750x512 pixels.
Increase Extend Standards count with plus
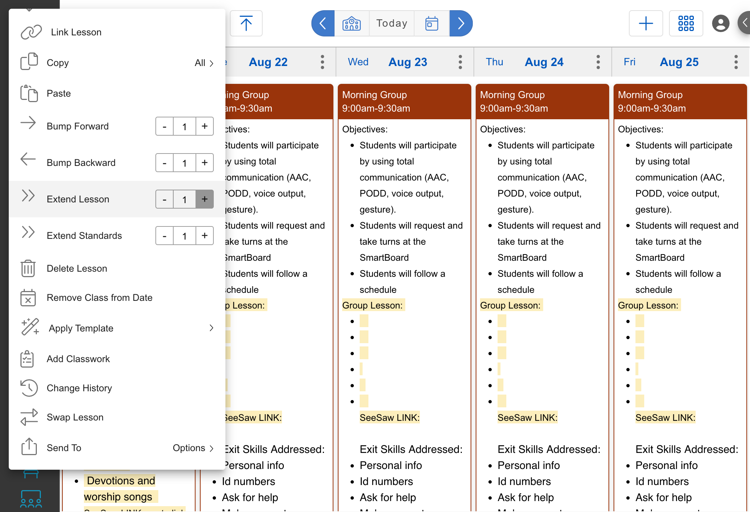tap(205, 236)
